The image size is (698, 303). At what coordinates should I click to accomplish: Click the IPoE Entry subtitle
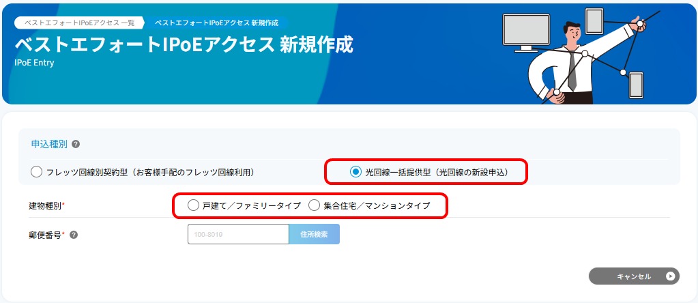(x=34, y=63)
